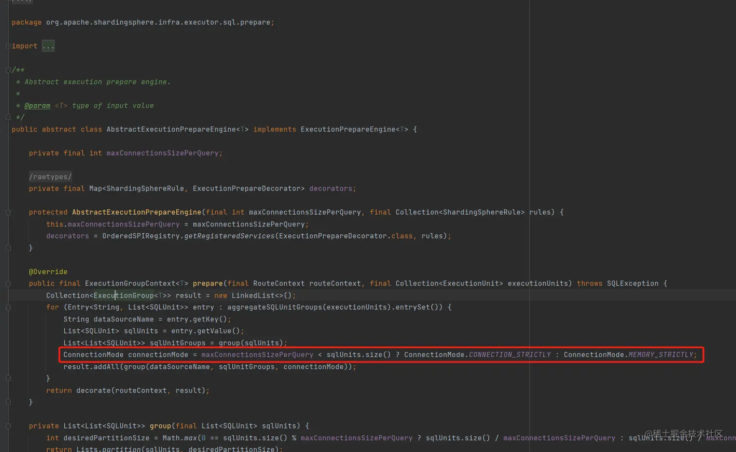Image resolution: width=736 pixels, height=452 pixels.
Task: Click the RouteContext parameter type
Action: (x=279, y=283)
